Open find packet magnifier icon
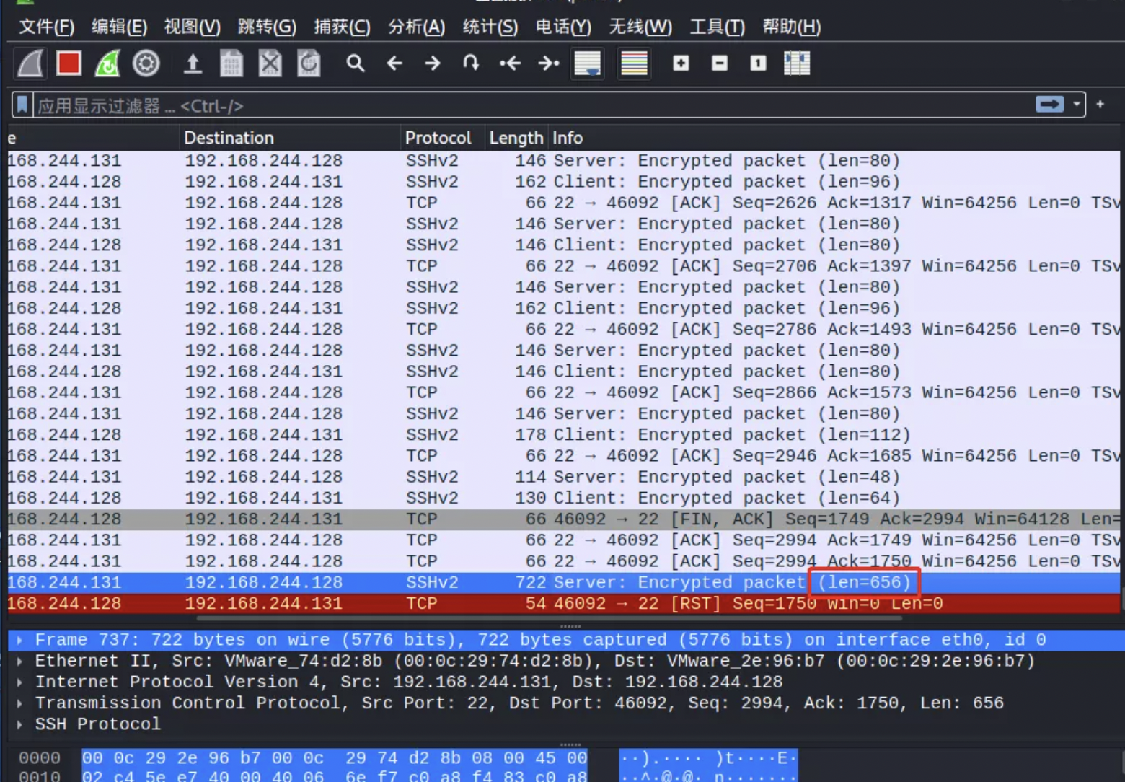The image size is (1125, 782). [x=355, y=63]
